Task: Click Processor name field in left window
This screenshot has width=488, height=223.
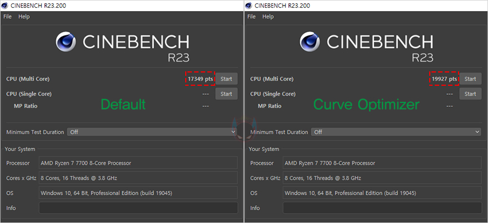Action: (138, 163)
